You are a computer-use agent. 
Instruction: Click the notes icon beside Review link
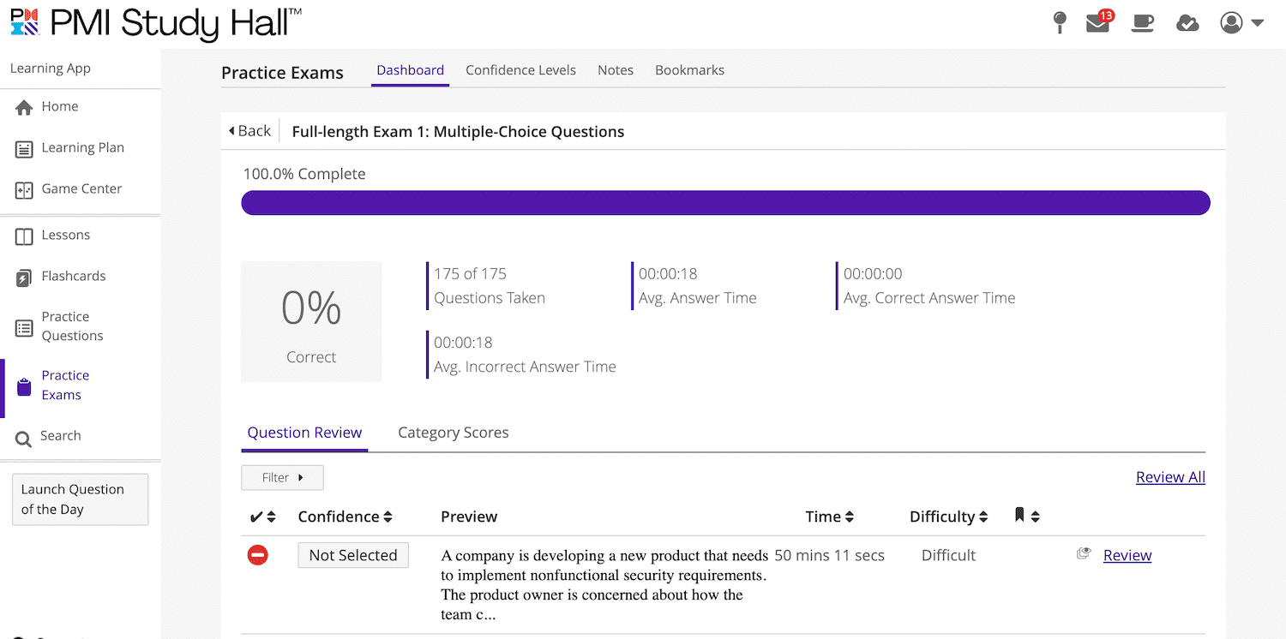tap(1084, 554)
